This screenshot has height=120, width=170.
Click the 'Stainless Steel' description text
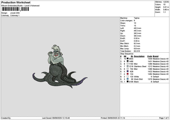(140, 67)
